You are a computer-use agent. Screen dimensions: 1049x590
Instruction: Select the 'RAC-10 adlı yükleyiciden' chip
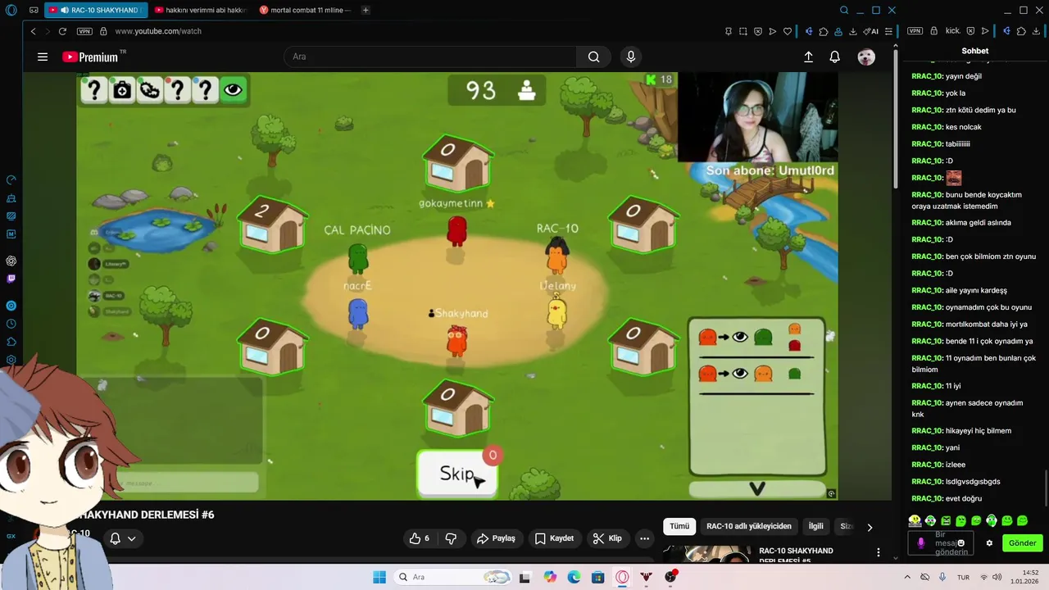click(x=749, y=526)
